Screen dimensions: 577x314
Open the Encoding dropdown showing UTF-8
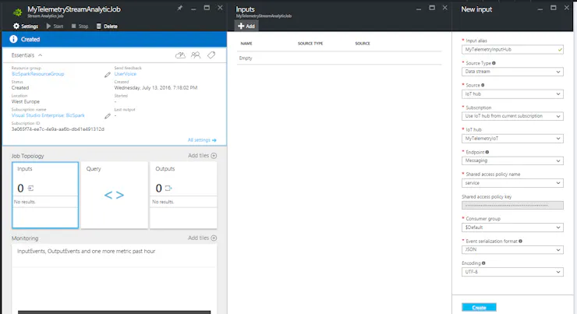click(512, 272)
